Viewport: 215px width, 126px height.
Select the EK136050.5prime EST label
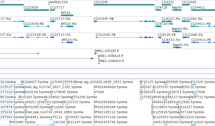click(166, 117)
